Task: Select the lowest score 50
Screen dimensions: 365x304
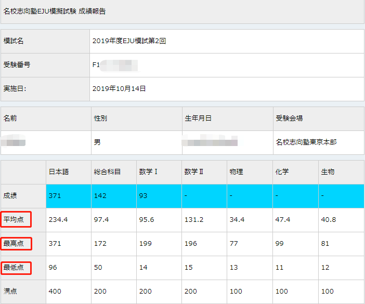Action: coord(98,268)
